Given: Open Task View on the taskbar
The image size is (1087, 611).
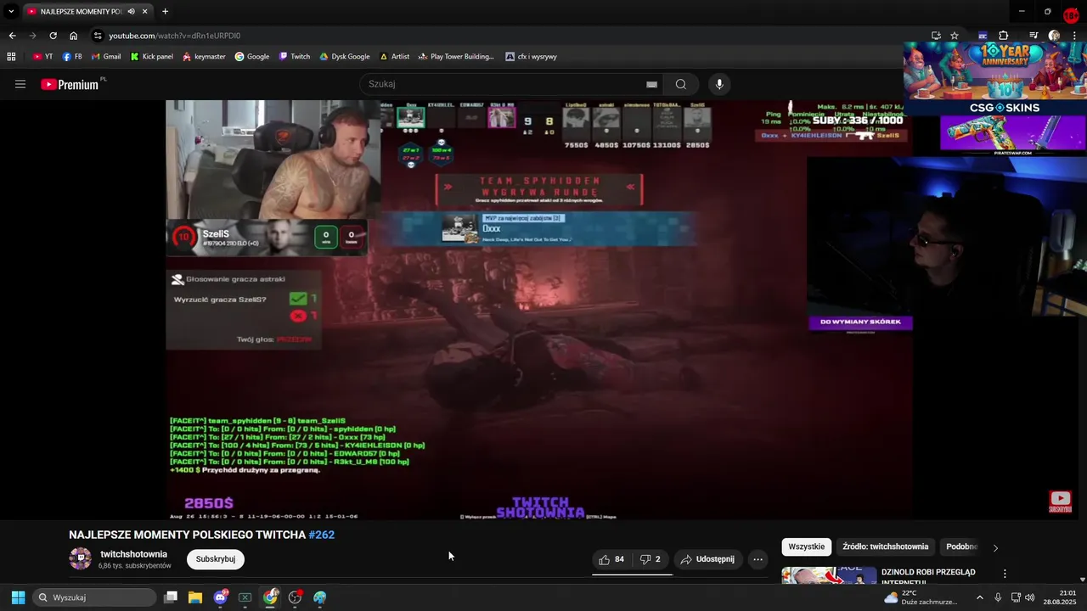Looking at the screenshot, I should (x=171, y=597).
